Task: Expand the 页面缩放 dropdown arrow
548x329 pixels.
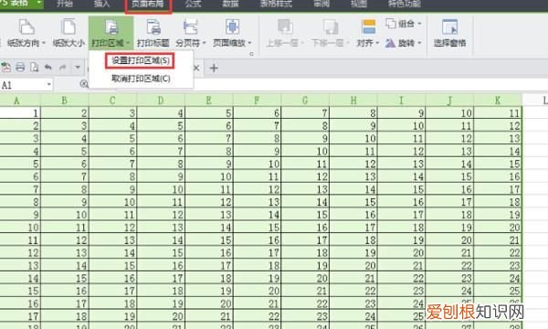Action: pyautogui.click(x=249, y=43)
